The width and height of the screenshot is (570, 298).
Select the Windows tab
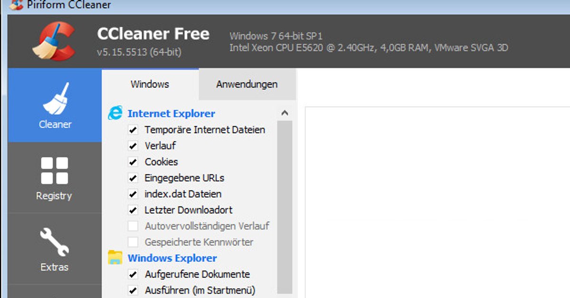click(150, 85)
